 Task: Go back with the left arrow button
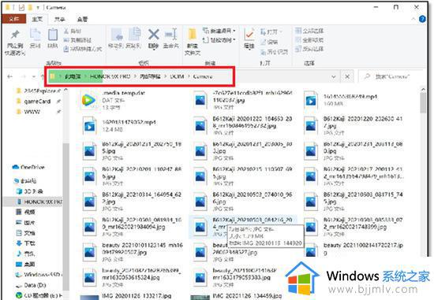pyautogui.click(x=10, y=76)
